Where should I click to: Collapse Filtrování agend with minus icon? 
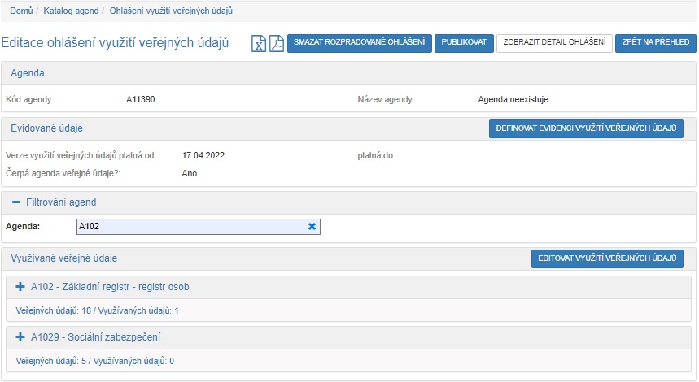tap(15, 202)
